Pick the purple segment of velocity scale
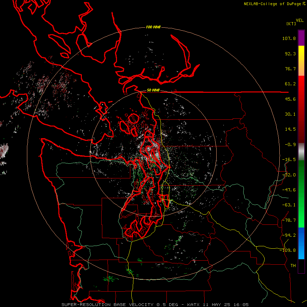This screenshot has width=307, height=307. pyautogui.click(x=301, y=38)
